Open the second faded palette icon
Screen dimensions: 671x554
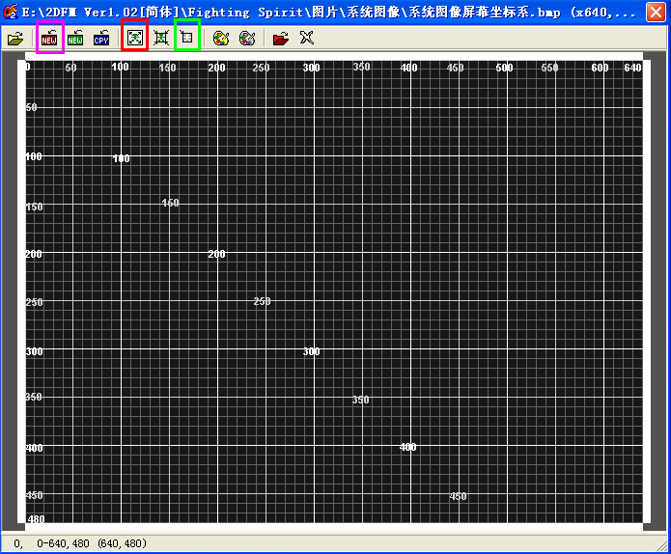pos(247,39)
